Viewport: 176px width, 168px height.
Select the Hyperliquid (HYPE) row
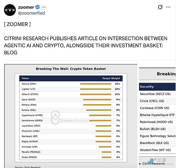pyautogui.click(x=71, y=115)
